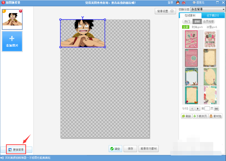This screenshot has height=161, width=226.
Task: Click the top-left selection corner handle
Action: click(60, 20)
